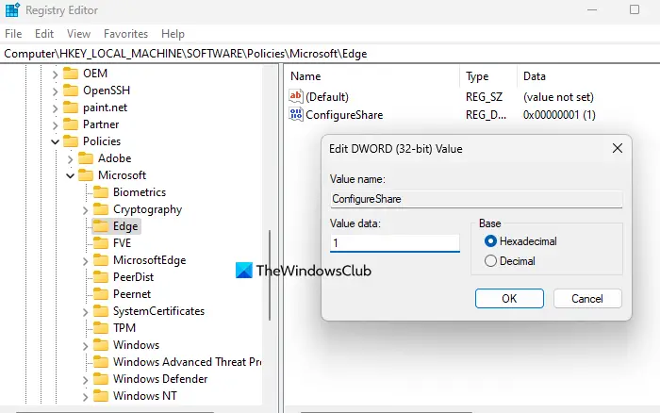
Task: Select the TPM tree label
Action: [x=124, y=328]
